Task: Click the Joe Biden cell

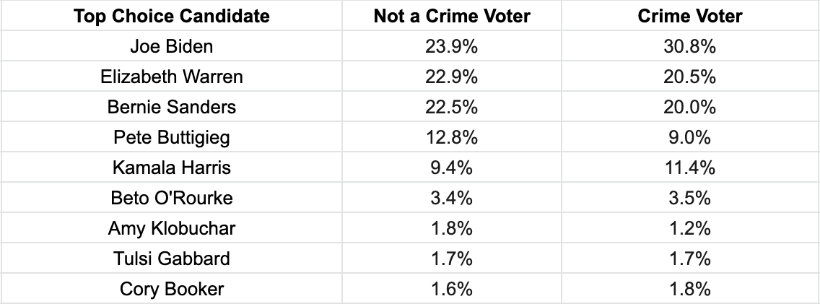Action: coord(172,46)
